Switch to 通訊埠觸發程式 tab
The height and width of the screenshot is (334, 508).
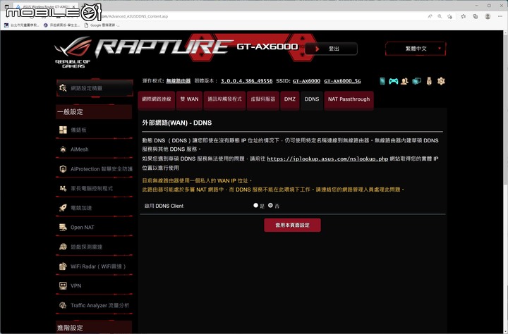224,99
